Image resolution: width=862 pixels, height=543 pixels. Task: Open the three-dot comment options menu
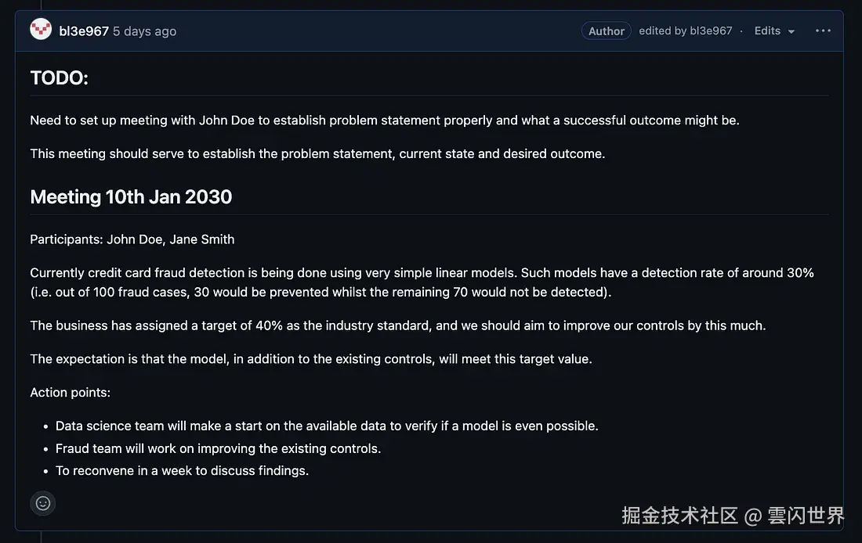tap(822, 31)
